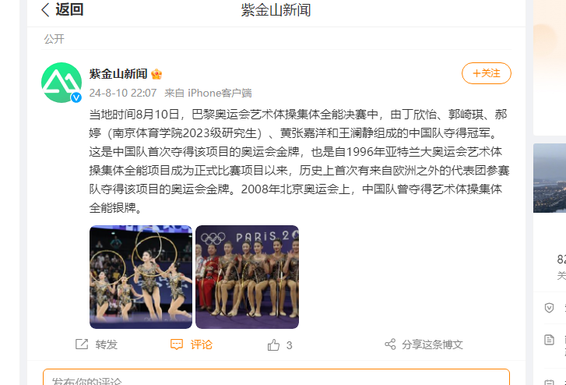Screen dimensions: 566x385
Task: Click the 来自 iPhone客户端 source text
Action: [208, 94]
